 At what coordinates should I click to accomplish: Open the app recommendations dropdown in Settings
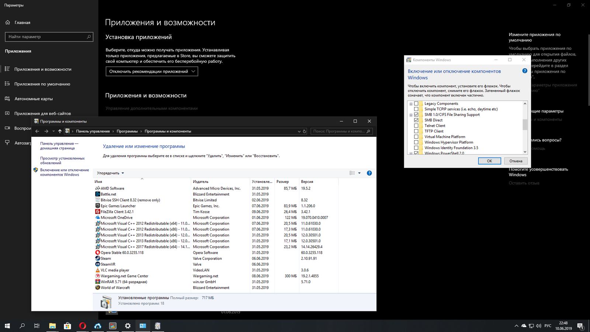(x=152, y=72)
